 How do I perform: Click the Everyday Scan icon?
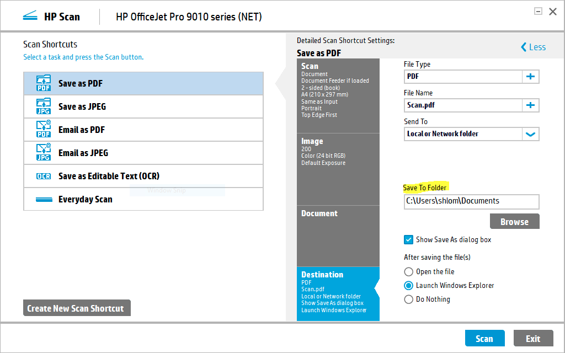pyautogui.click(x=43, y=199)
